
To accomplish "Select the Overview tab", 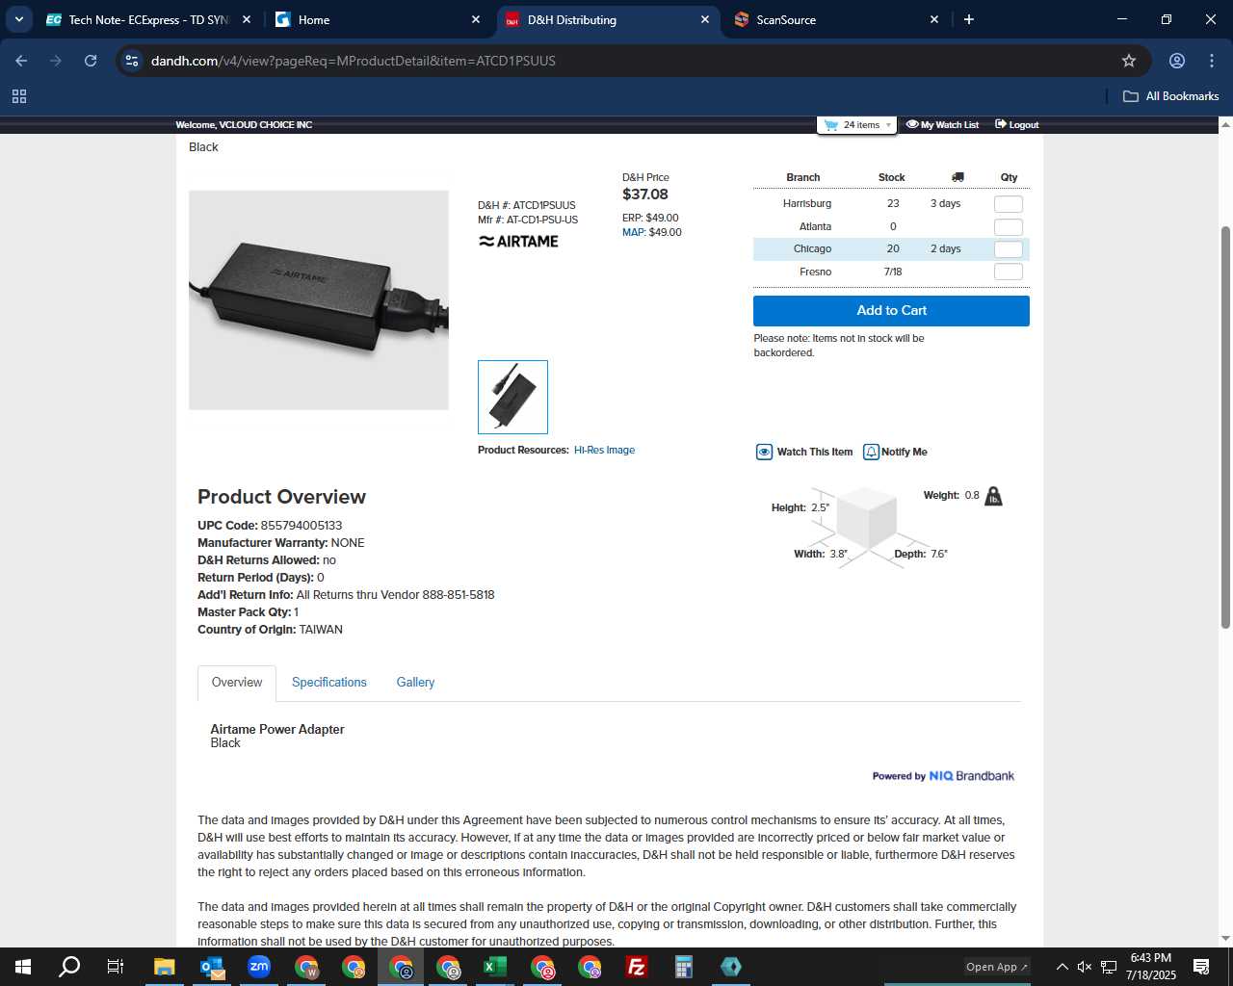I will (237, 683).
